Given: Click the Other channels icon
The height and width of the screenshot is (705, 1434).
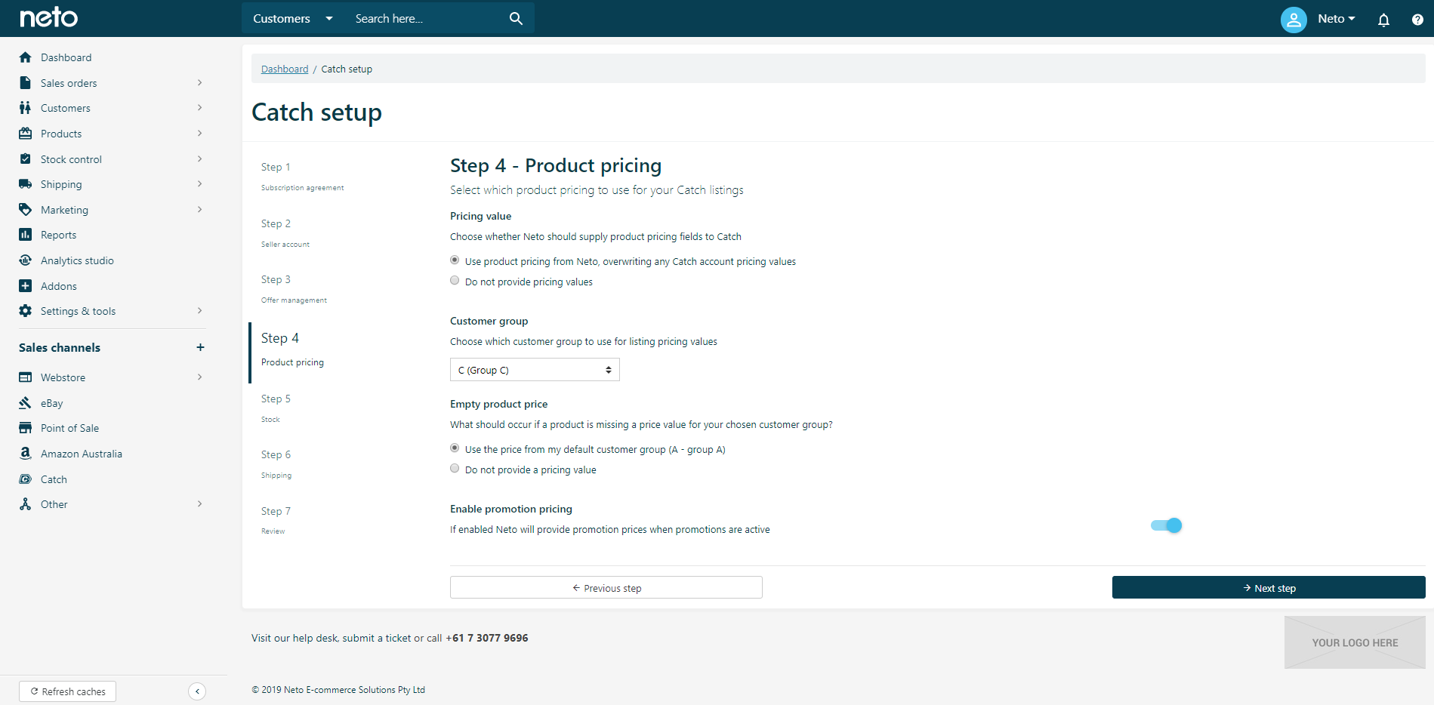Looking at the screenshot, I should click(x=26, y=504).
